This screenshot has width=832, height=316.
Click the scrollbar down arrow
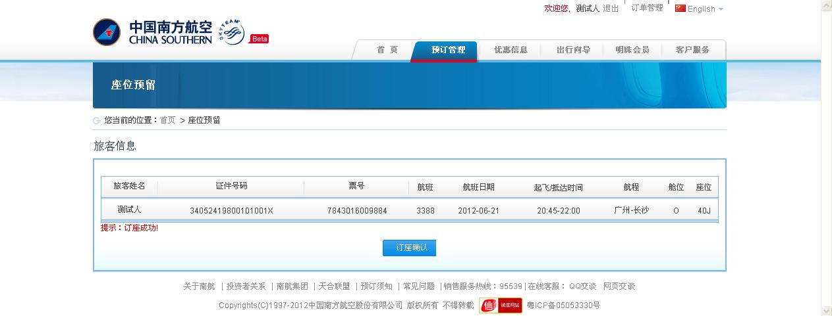click(826, 310)
